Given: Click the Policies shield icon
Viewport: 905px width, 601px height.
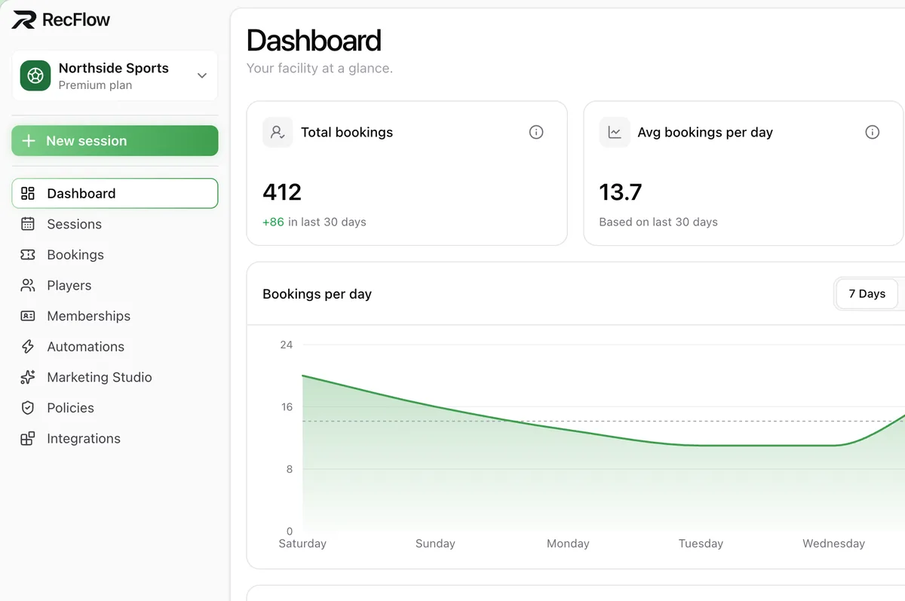Looking at the screenshot, I should click(x=28, y=408).
